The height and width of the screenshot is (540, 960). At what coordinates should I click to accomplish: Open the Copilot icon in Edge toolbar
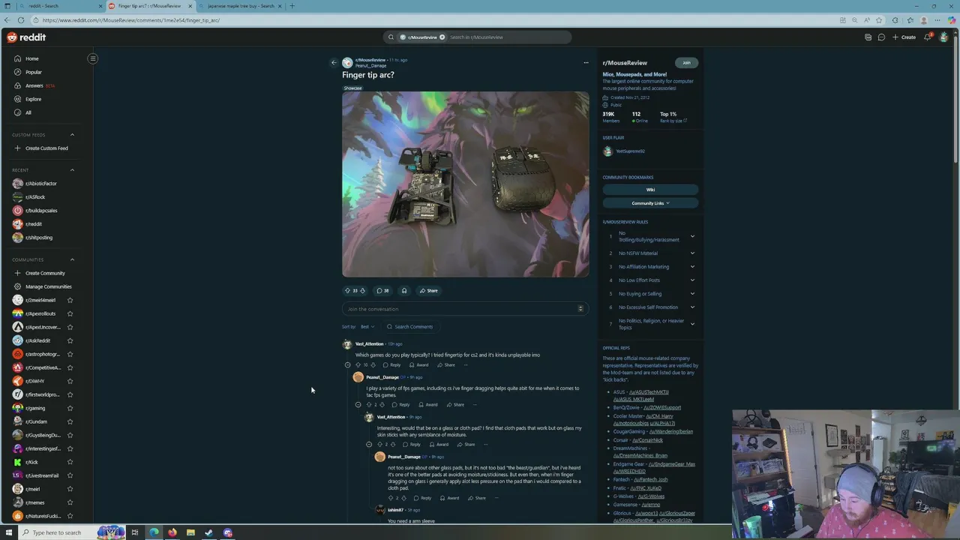950,20
